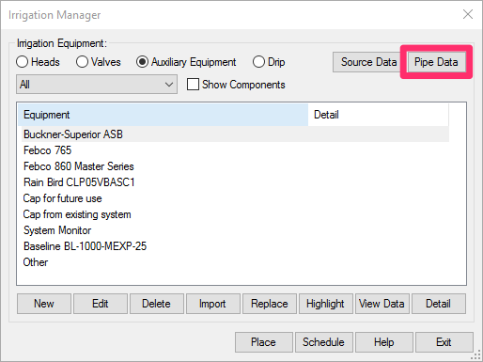This screenshot has width=483, height=362.
Task: Select the System Monitor entry
Action: click(x=236, y=230)
